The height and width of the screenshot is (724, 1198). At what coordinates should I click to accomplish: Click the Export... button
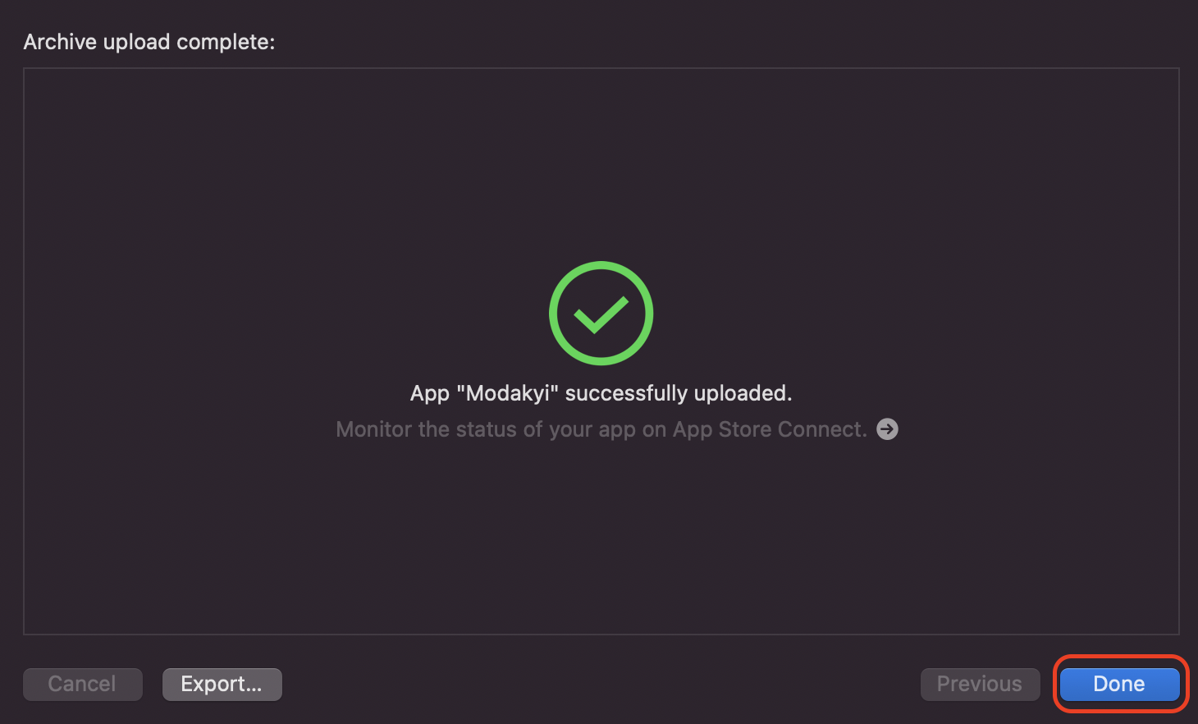click(x=222, y=684)
